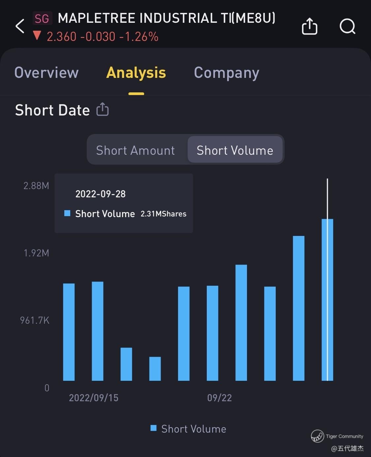Viewport: 371px width, 457px height.
Task: Toggle the Short Volume legend square
Action: pyautogui.click(x=153, y=428)
